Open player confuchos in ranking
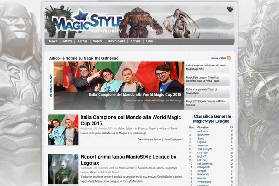The height and width of the screenshot is (186, 279). 203,131
